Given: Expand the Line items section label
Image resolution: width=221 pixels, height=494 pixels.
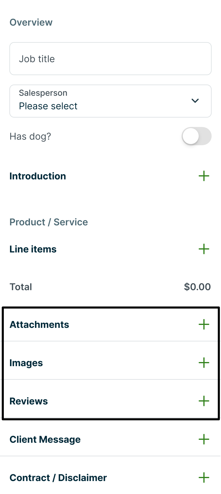Looking at the screenshot, I should pos(33,249).
